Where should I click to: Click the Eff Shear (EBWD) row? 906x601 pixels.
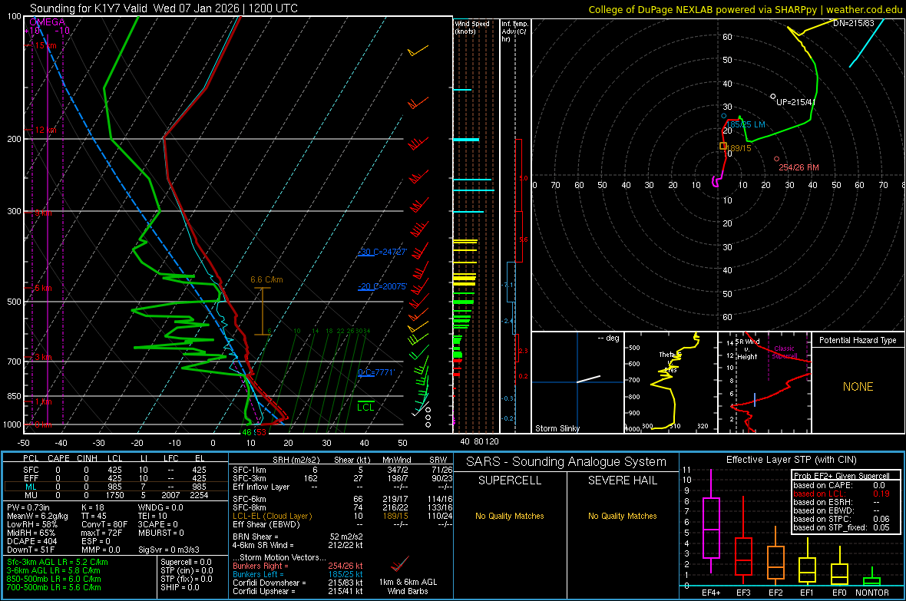342,524
